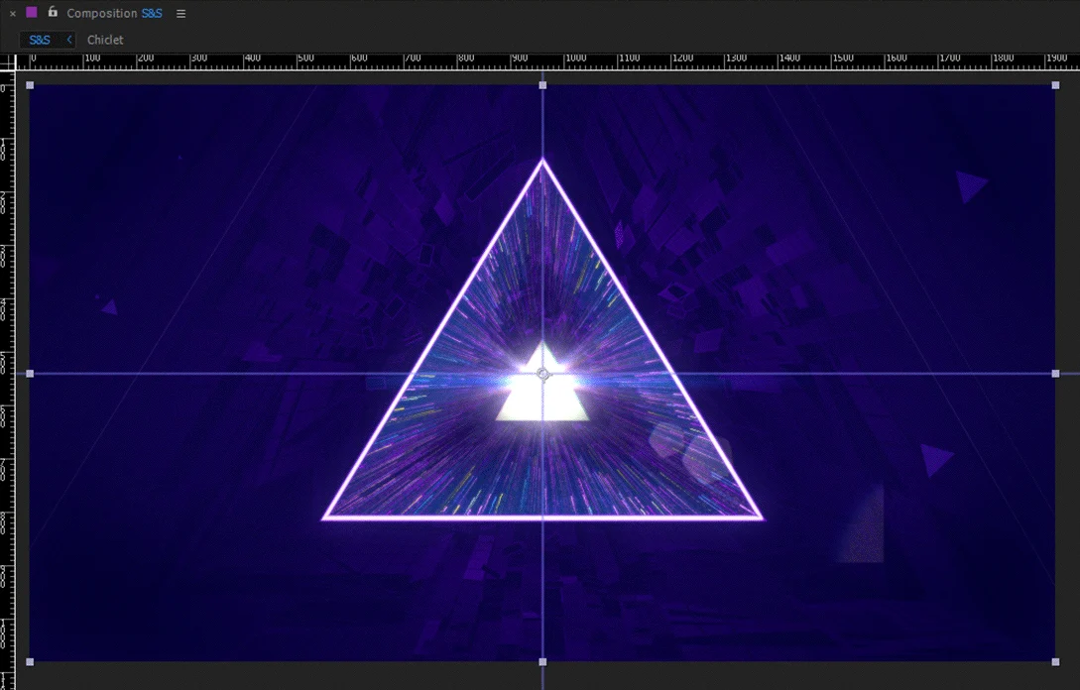Select the top-center layer transform handle
Image resolution: width=1080 pixels, height=690 pixels.
[x=542, y=85]
